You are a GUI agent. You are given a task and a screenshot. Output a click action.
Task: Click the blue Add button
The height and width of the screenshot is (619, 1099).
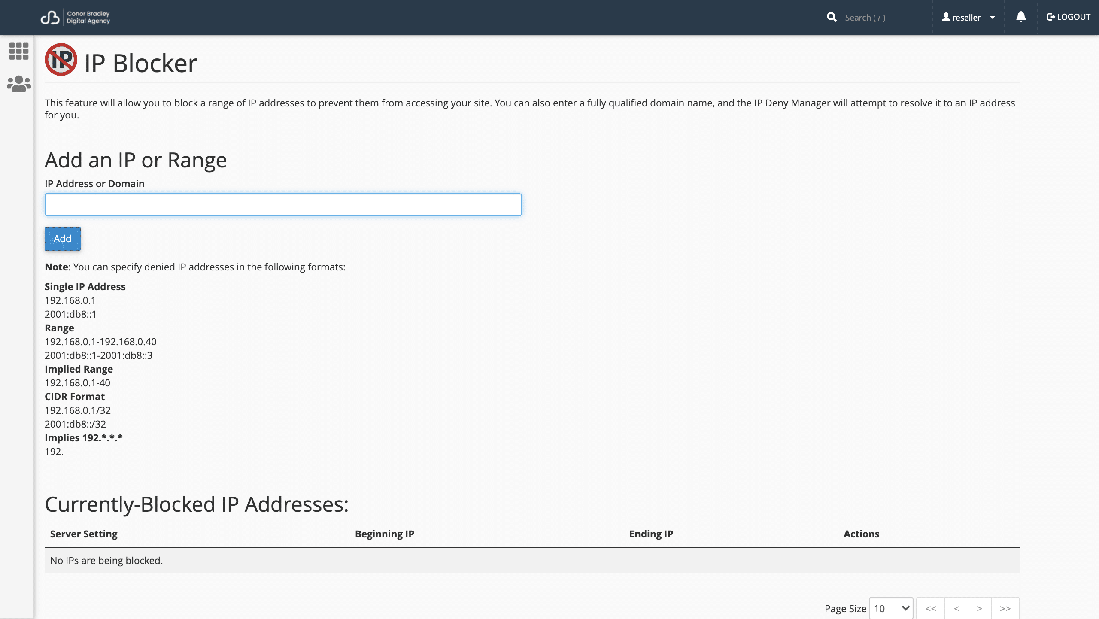click(x=63, y=239)
